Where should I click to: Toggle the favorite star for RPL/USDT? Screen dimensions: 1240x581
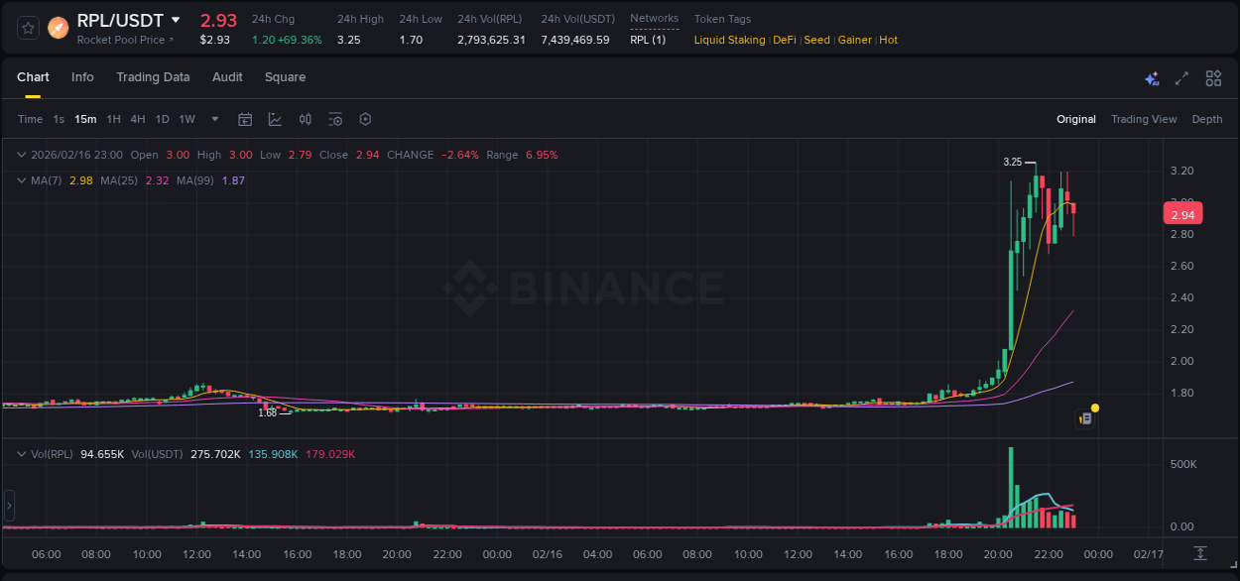[28, 27]
